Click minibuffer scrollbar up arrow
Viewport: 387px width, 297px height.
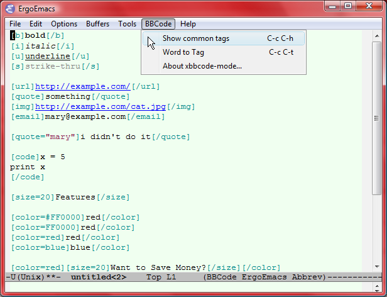pyautogui.click(x=377, y=286)
